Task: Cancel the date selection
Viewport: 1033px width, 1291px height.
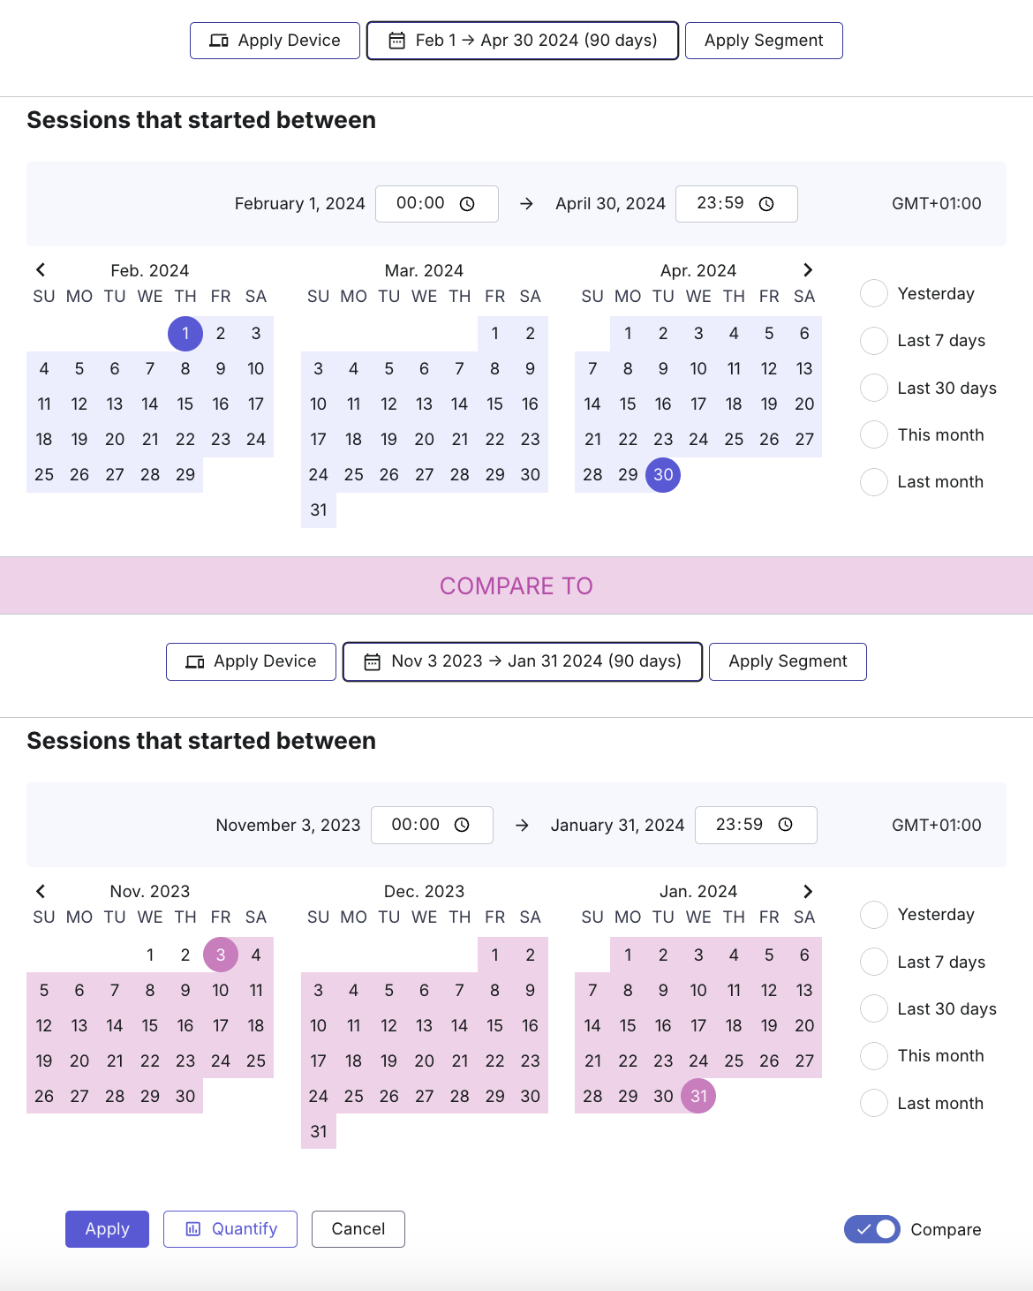Action: [x=358, y=1229]
